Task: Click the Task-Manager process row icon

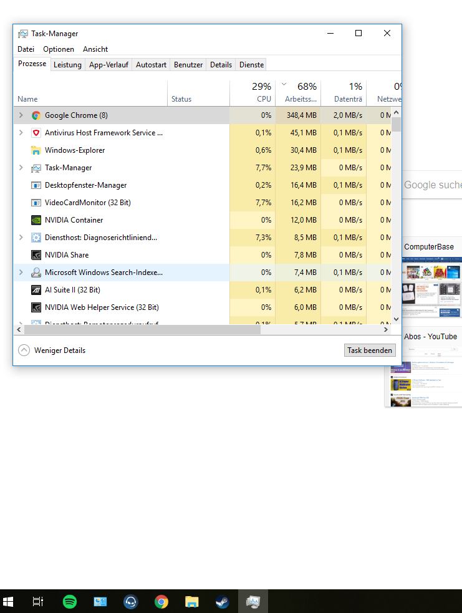Action: click(x=36, y=168)
